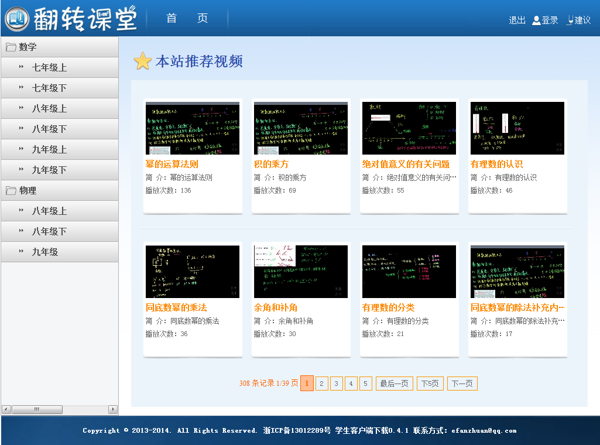Click the 308 条记录 1/39 页 text
600x445 pixels.
tap(269, 384)
